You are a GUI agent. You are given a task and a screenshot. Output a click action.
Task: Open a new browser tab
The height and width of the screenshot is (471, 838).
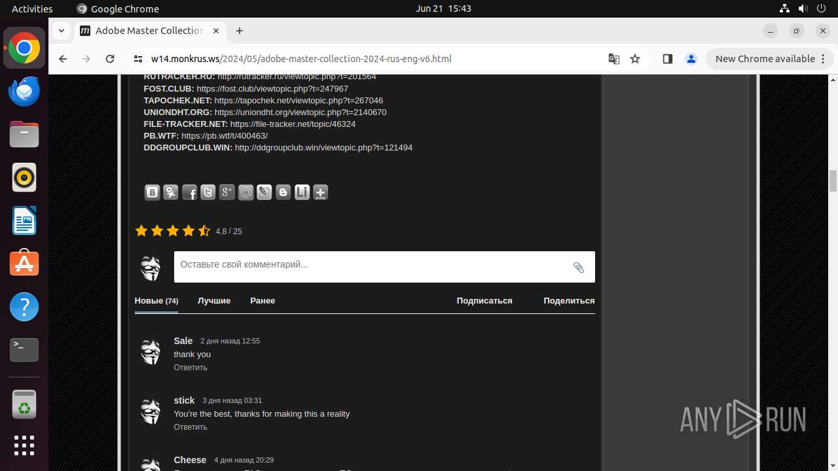pos(240,31)
